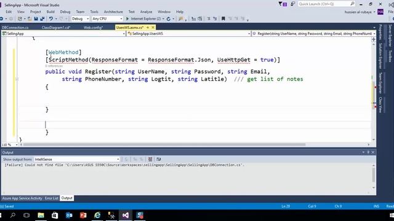Viewport: 394px width, 221px height.
Task: Save the current file
Action: click(x=36, y=19)
